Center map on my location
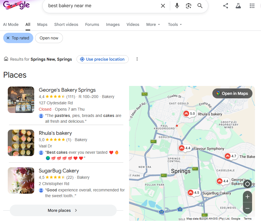Screen dimensions: 261x221 (247, 184)
